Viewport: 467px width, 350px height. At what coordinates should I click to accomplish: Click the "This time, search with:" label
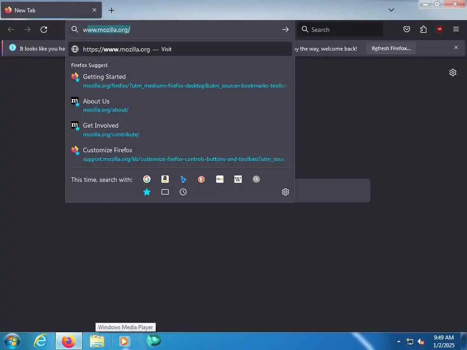pyautogui.click(x=102, y=180)
